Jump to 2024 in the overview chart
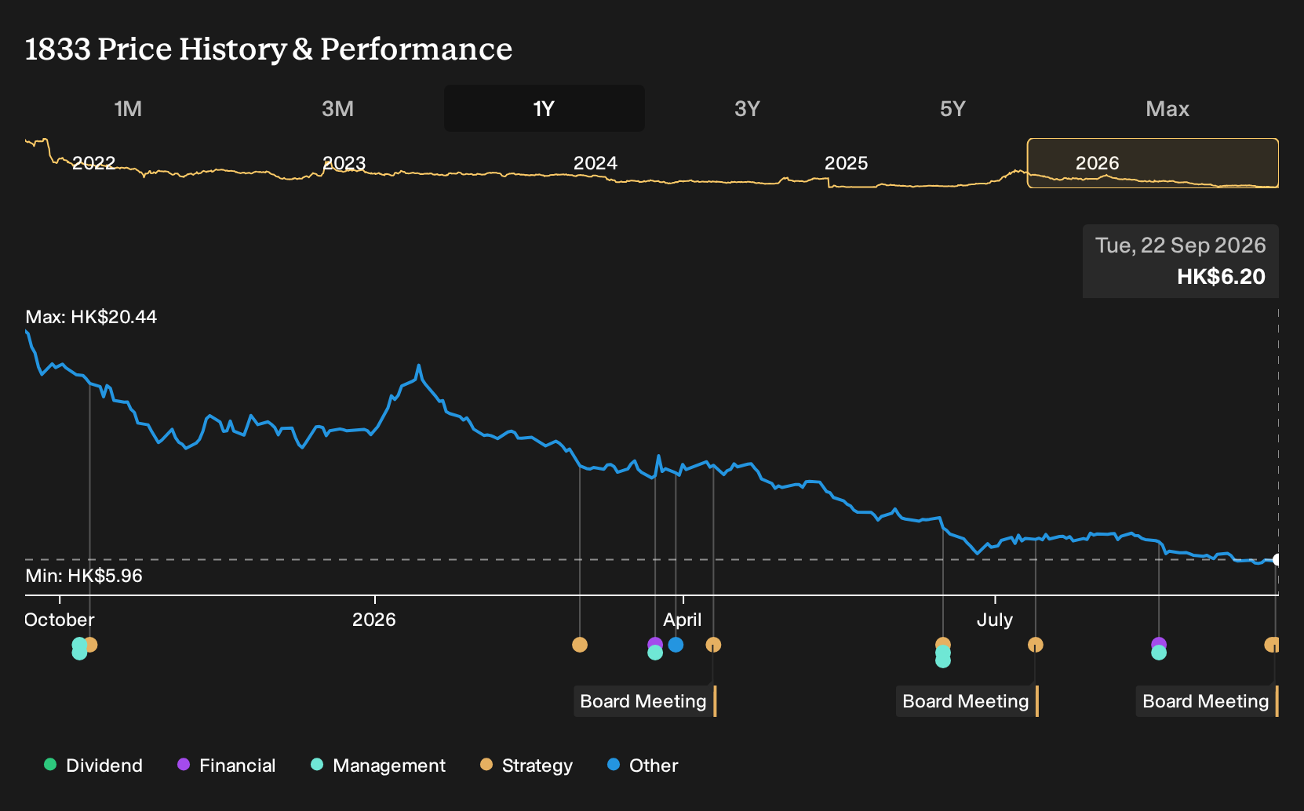 pyautogui.click(x=596, y=163)
